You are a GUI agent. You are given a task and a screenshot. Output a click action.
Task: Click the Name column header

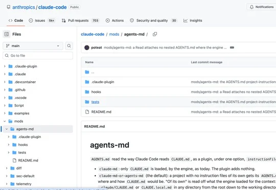89,62
